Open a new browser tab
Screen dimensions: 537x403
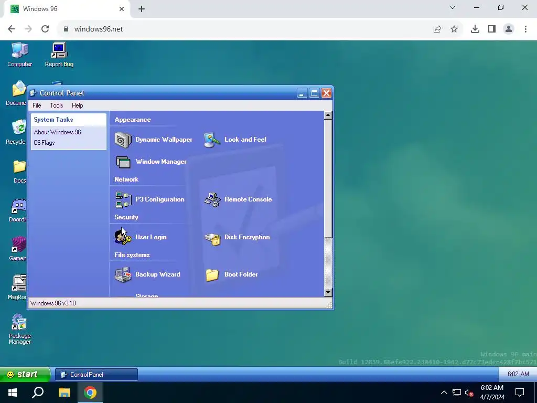[x=142, y=9]
